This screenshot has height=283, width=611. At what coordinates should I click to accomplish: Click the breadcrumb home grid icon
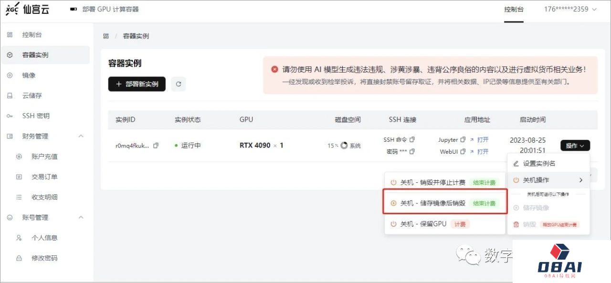106,36
